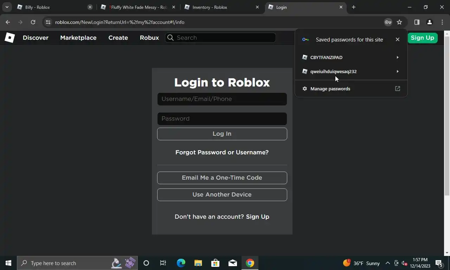Click the site information icon beside URL
This screenshot has height=270, width=450.
[48, 22]
